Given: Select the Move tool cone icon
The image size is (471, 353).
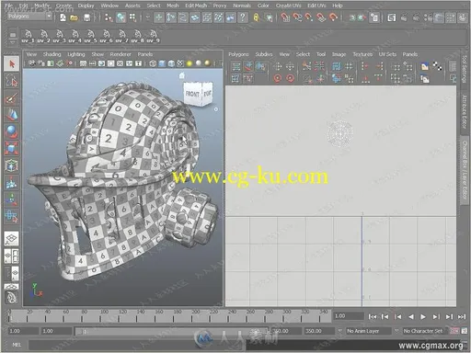Looking at the screenshot, I should pyautogui.click(x=12, y=115).
